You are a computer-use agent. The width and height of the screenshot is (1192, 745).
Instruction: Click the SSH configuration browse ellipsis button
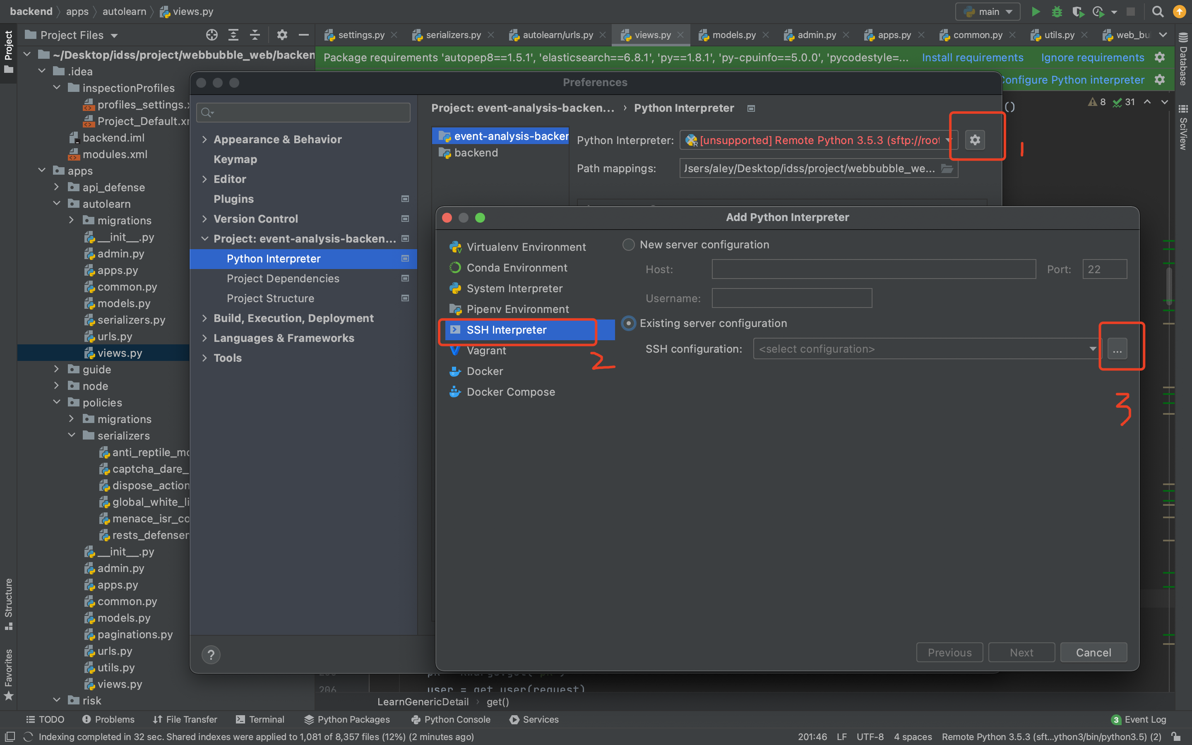[x=1117, y=349]
